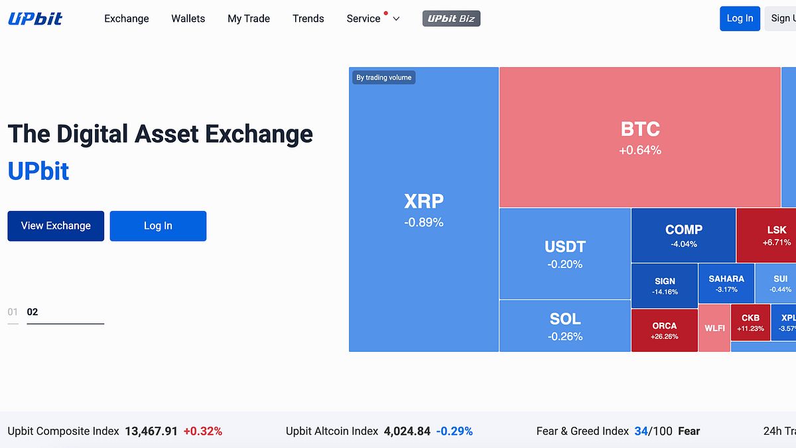The image size is (796, 448).
Task: Select the BTC tile in heatmap
Action: click(640, 137)
